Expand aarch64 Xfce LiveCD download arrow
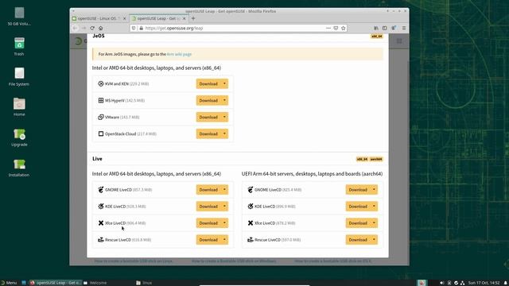Viewport: 509px width, 286px height. point(374,223)
